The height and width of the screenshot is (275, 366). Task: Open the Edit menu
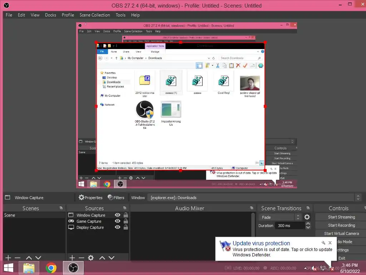pyautogui.click(x=21, y=15)
